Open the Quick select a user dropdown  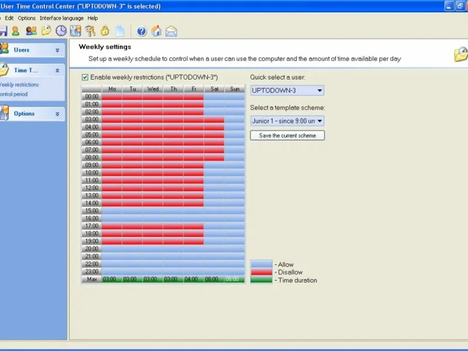287,91
